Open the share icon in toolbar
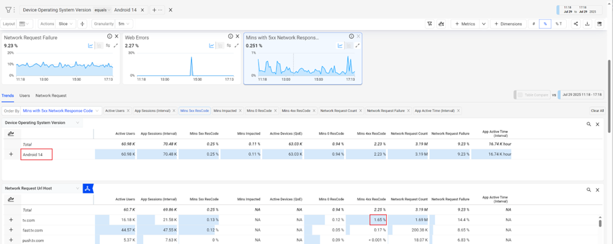Viewport: 613px width, 244px height. pos(575,24)
